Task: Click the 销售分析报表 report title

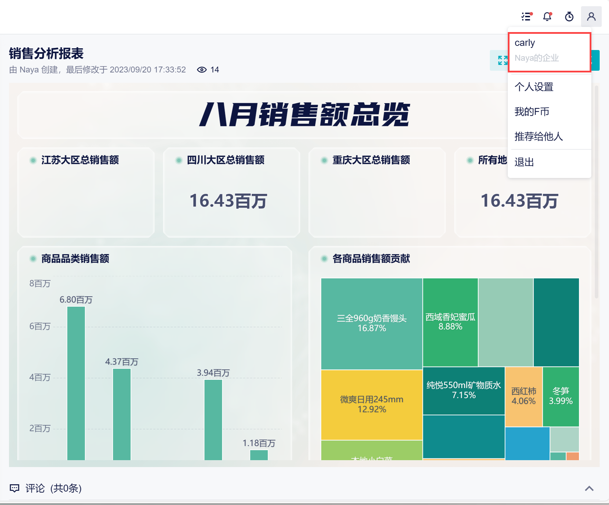Action: [x=46, y=53]
